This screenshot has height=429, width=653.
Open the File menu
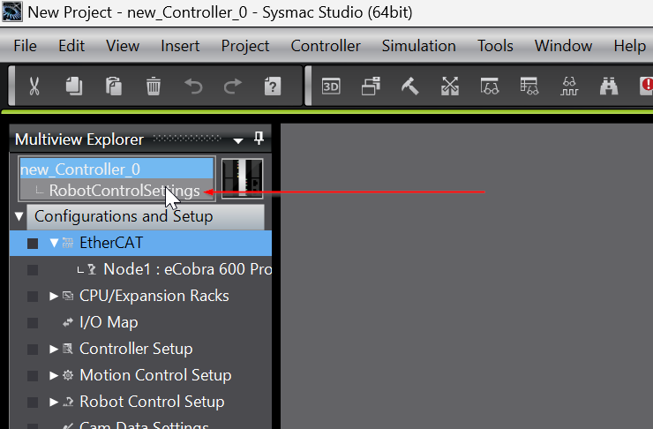25,46
